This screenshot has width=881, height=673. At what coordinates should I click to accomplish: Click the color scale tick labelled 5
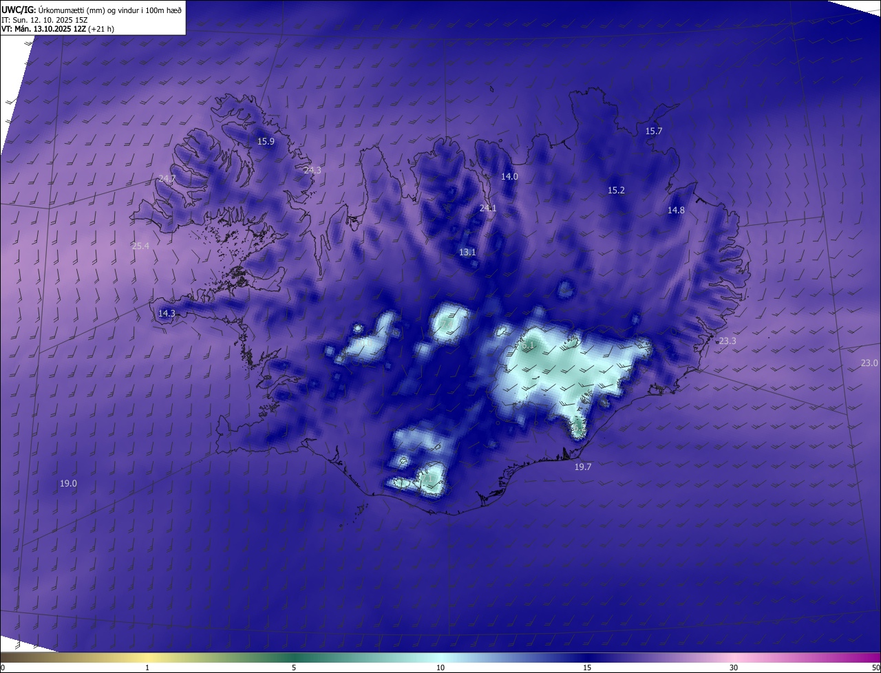point(294,667)
